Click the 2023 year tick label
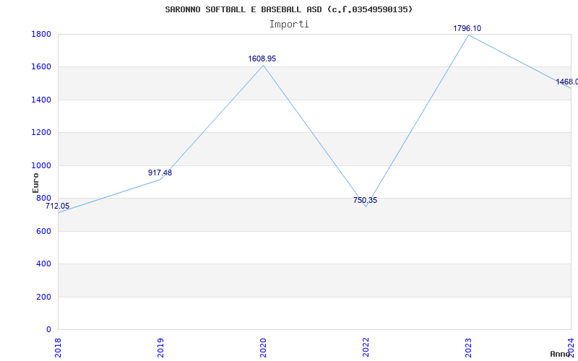This screenshot has height=361, width=578. click(468, 347)
